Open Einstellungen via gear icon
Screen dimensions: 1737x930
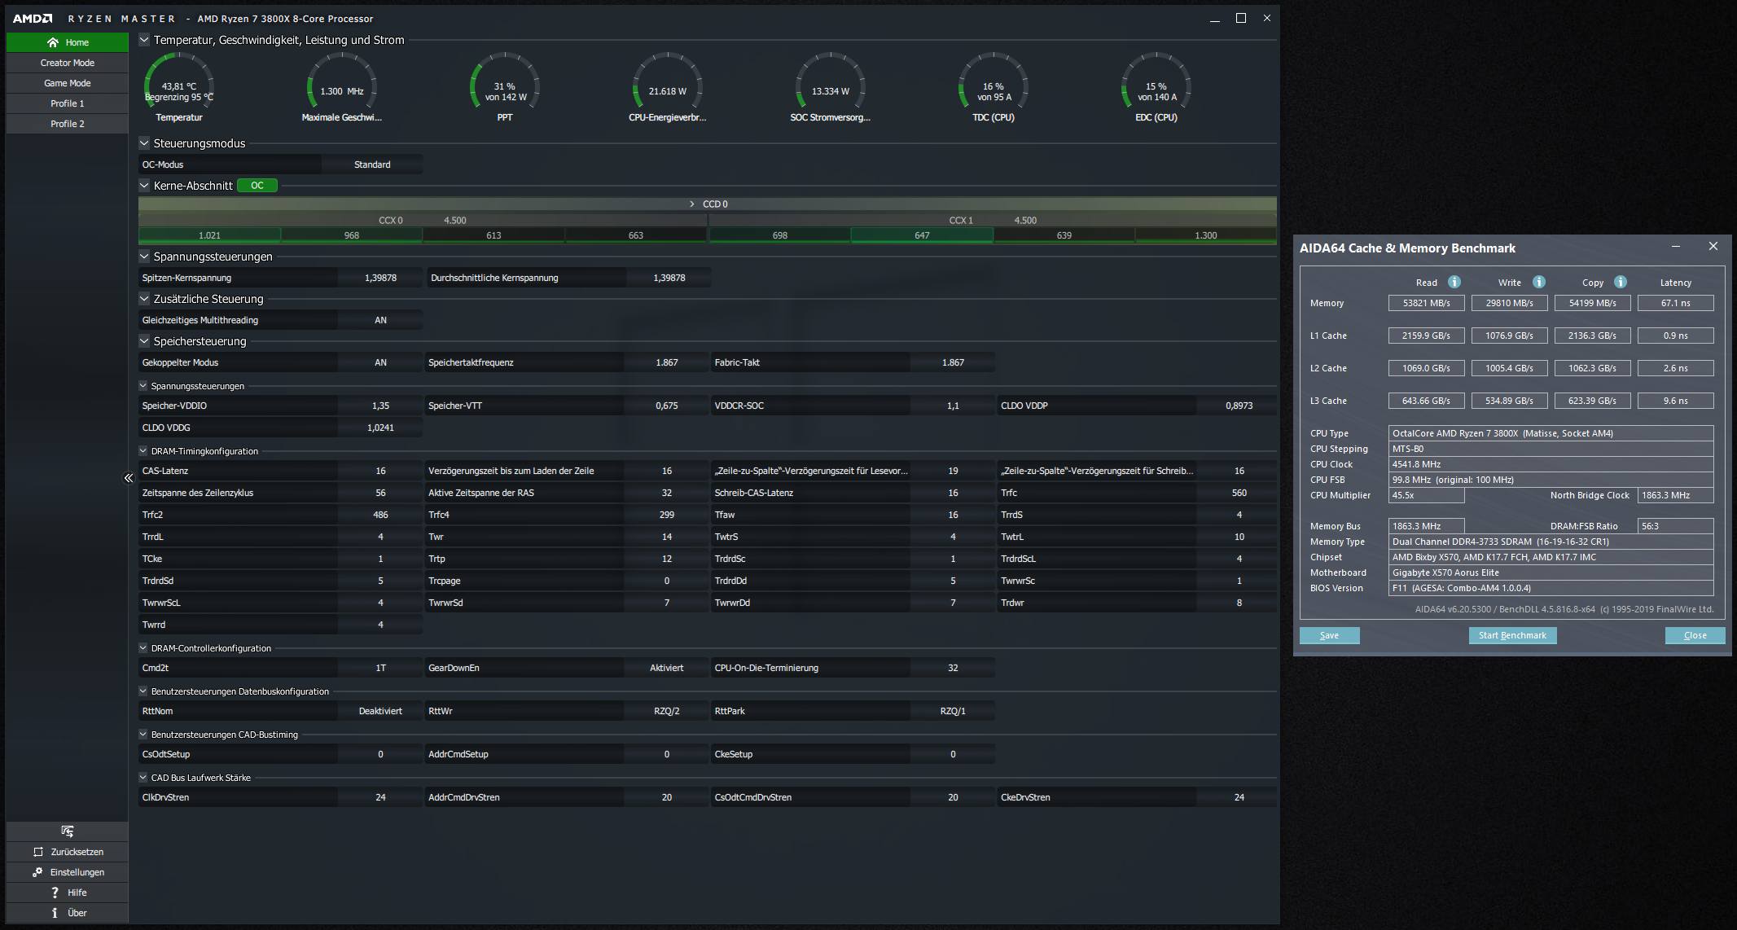pyautogui.click(x=37, y=872)
